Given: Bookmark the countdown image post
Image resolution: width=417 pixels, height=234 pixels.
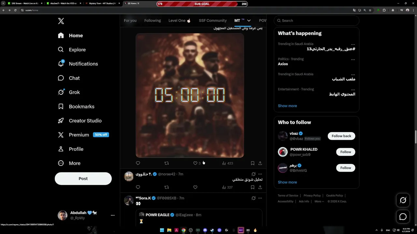Looking at the screenshot, I should 252,163.
